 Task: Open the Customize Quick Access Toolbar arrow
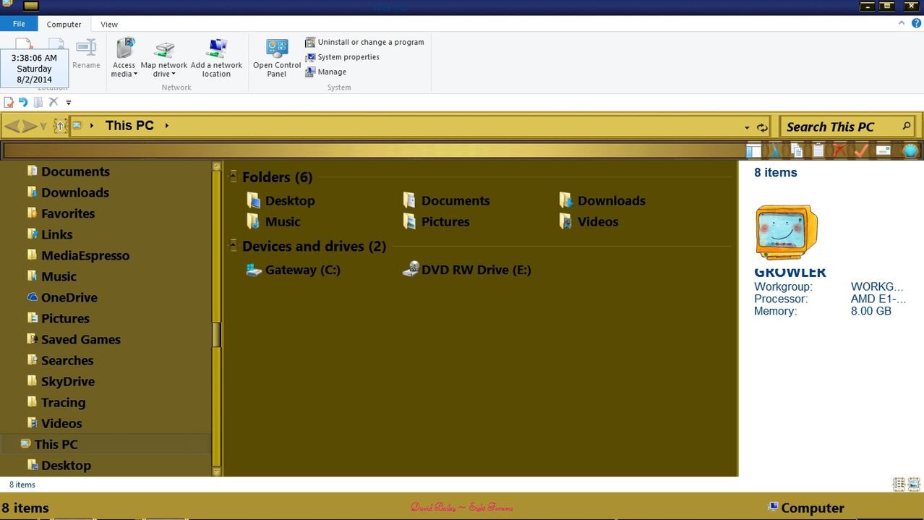[x=69, y=102]
